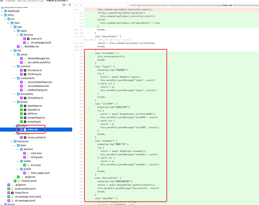Collapse the kunpo folder
Screen dimensions: 259x205
pos(14,102)
